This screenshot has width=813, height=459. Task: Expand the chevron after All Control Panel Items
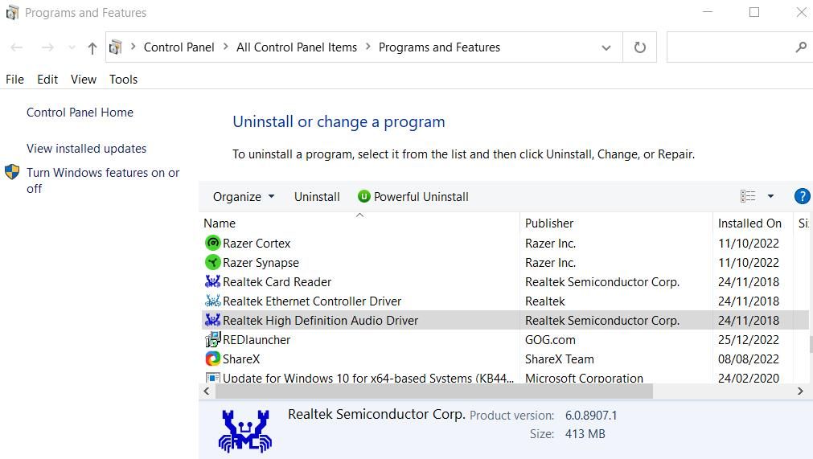click(368, 47)
